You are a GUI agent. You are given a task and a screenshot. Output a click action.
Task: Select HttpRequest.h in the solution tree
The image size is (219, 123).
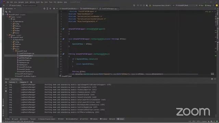point(23,65)
